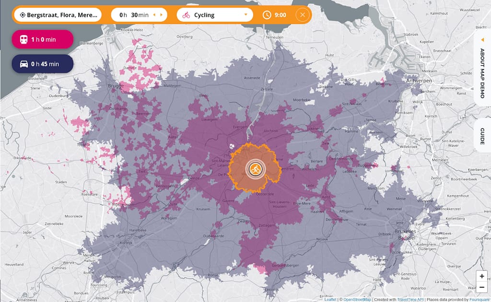The width and height of the screenshot is (491, 302).
Task: Click the car icon on the navy panel
Action: click(x=23, y=64)
